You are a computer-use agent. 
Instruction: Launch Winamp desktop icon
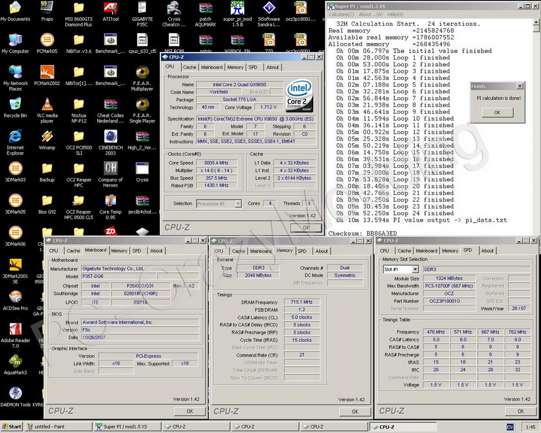click(47, 140)
